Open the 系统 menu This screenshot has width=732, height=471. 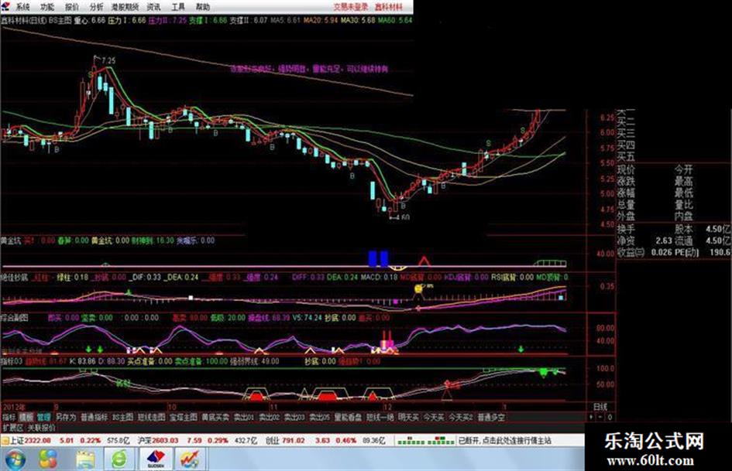[x=22, y=6]
